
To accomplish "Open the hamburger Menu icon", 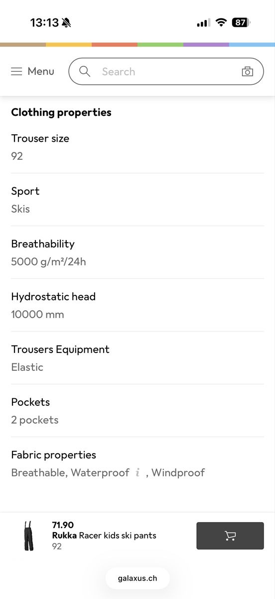I will pos(16,71).
